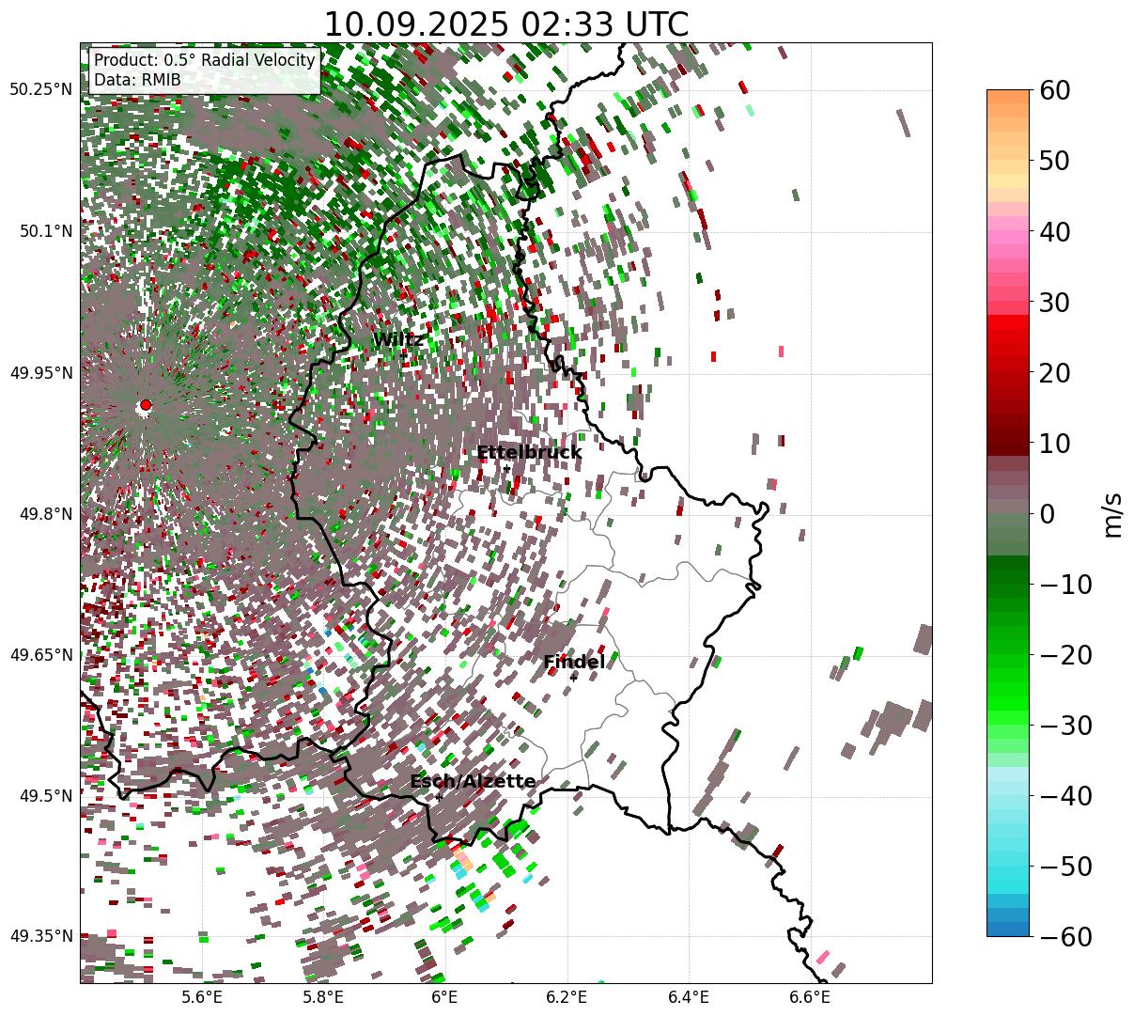The height and width of the screenshot is (1016, 1134).
Task: Click the Esch/Alzette station cross marker
Action: tap(439, 797)
